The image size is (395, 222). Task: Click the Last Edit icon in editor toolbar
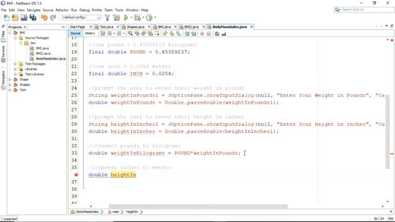point(103,33)
